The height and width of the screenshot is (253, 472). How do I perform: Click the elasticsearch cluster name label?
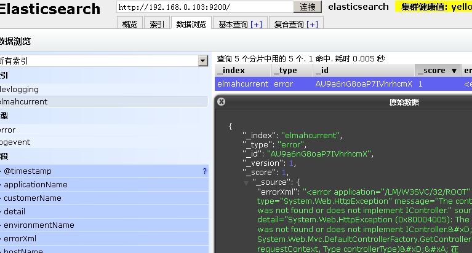(358, 7)
